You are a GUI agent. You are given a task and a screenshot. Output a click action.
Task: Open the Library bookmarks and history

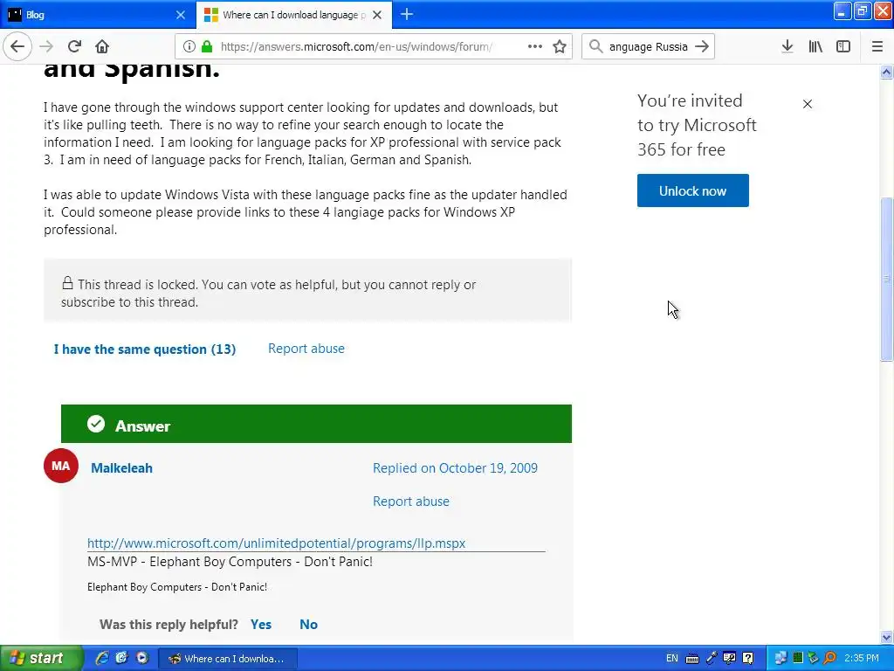(x=815, y=47)
